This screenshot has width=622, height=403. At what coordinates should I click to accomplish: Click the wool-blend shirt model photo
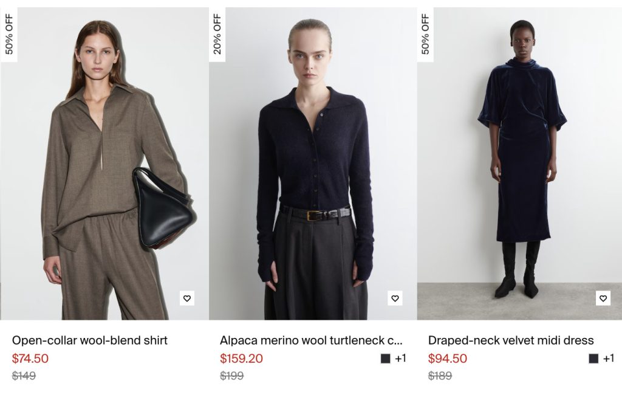point(104,164)
